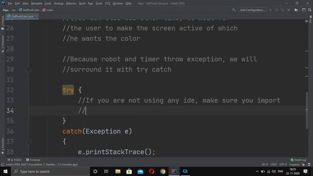Click the Build Project hammer icon
This screenshot has height=176, width=313.
(234, 10)
